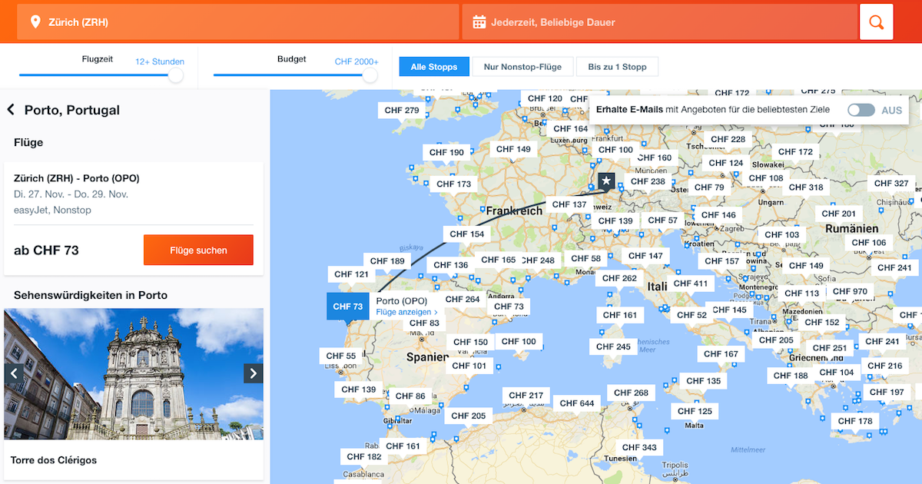Expand Flüge anzeigen link on Porto popup
Image resolution: width=922 pixels, height=484 pixels.
[x=406, y=313]
